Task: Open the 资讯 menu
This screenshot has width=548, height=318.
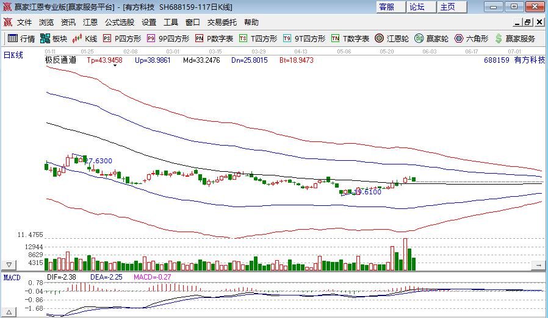Action: click(68, 23)
